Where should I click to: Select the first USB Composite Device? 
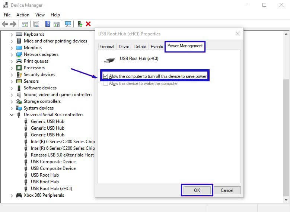(x=53, y=162)
